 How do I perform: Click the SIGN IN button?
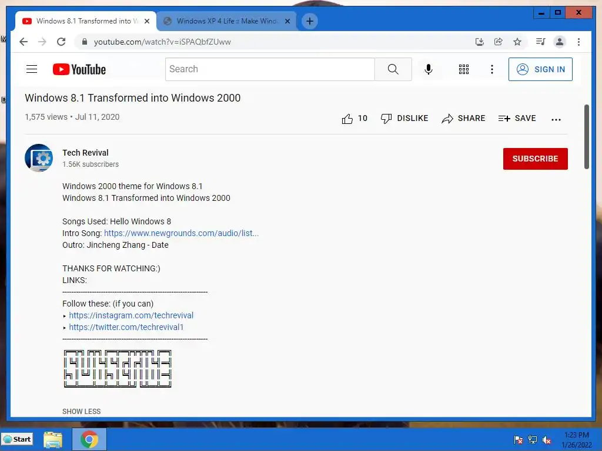coord(540,69)
